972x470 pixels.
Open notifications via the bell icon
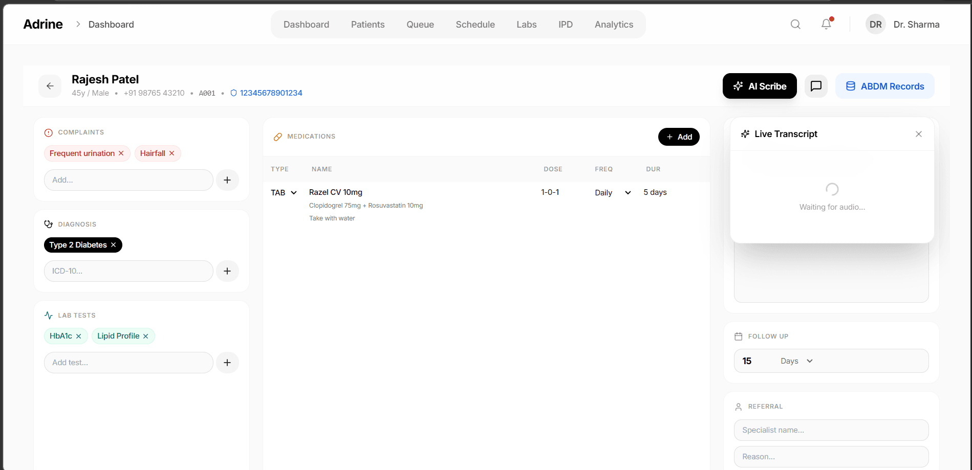pos(826,24)
